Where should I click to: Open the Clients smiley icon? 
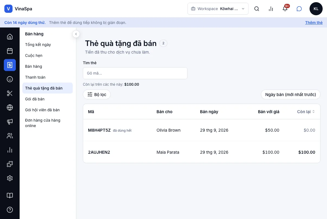point(10,79)
